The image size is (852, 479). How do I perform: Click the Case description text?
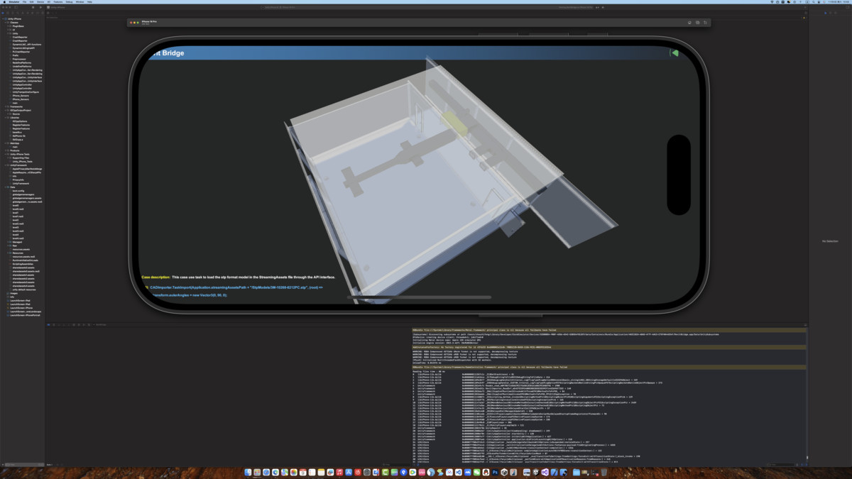coord(238,277)
